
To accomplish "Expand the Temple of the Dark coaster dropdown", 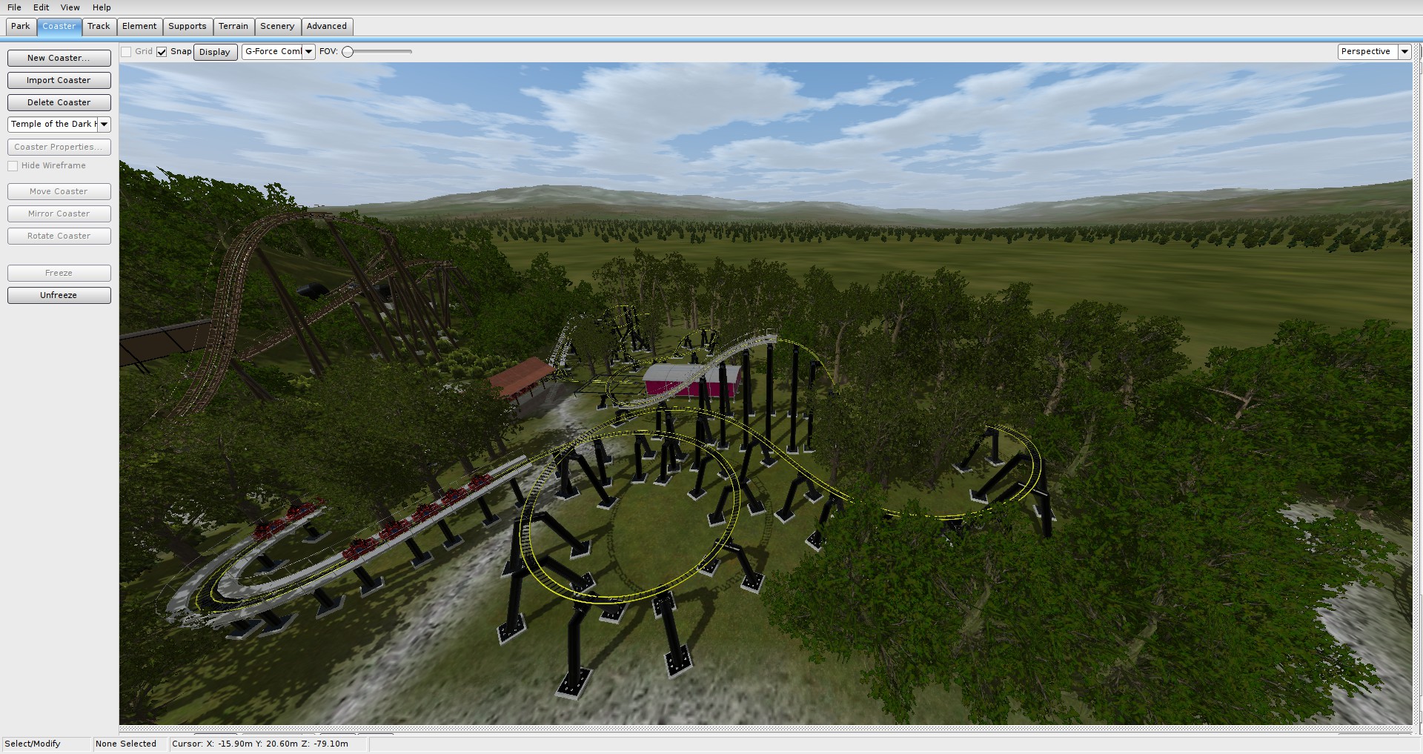I will point(104,125).
